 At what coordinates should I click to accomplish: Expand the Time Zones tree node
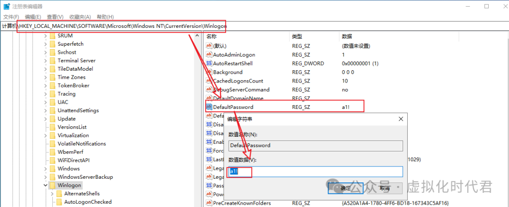point(46,77)
